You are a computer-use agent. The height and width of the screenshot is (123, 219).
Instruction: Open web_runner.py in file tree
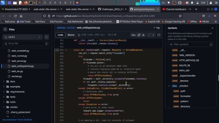pos(19,56)
